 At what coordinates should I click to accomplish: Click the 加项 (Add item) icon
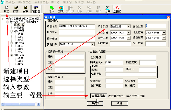(x=61, y=9)
